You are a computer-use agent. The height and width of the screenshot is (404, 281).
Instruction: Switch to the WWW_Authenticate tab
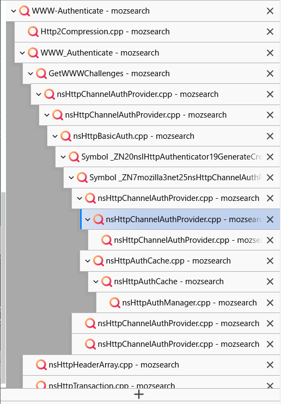point(147,53)
